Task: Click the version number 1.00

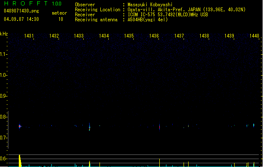Action: (57, 4)
